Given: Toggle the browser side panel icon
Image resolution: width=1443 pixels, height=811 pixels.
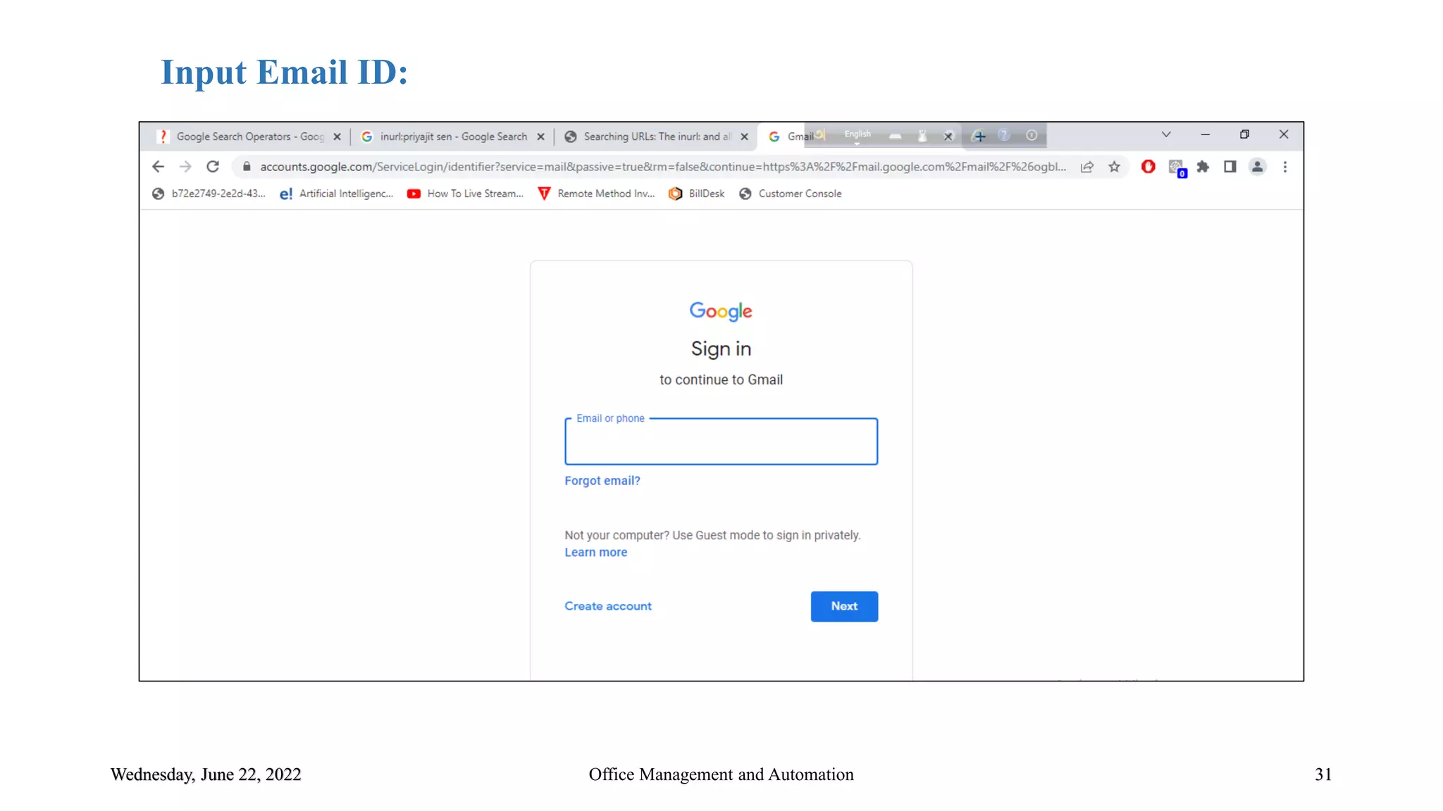Looking at the screenshot, I should click(x=1230, y=167).
